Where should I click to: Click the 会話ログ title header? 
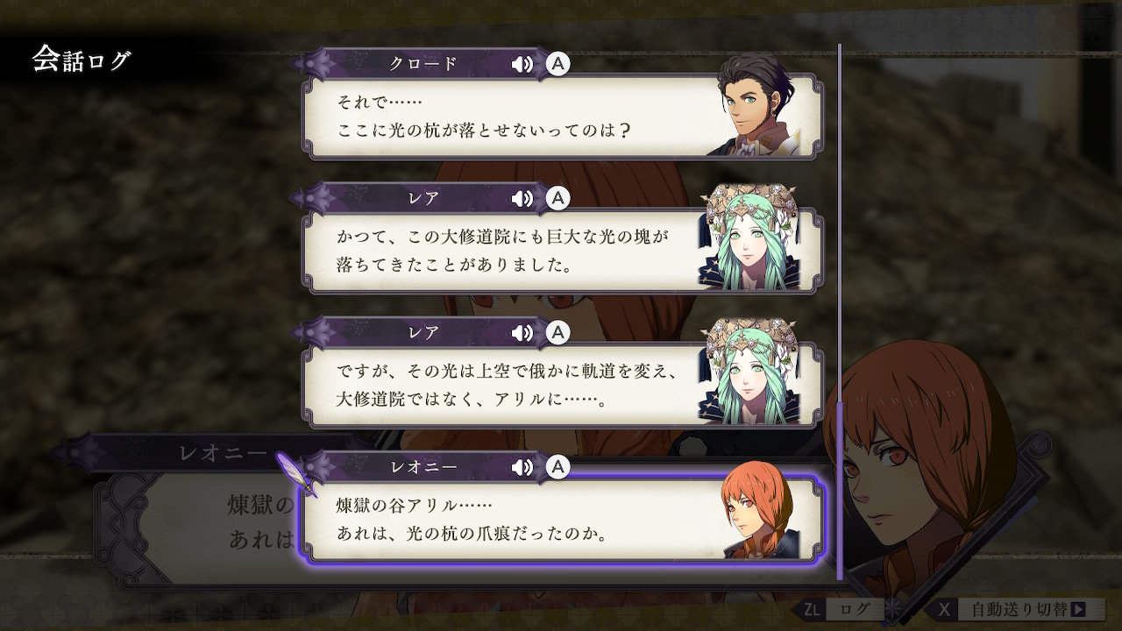coord(82,60)
